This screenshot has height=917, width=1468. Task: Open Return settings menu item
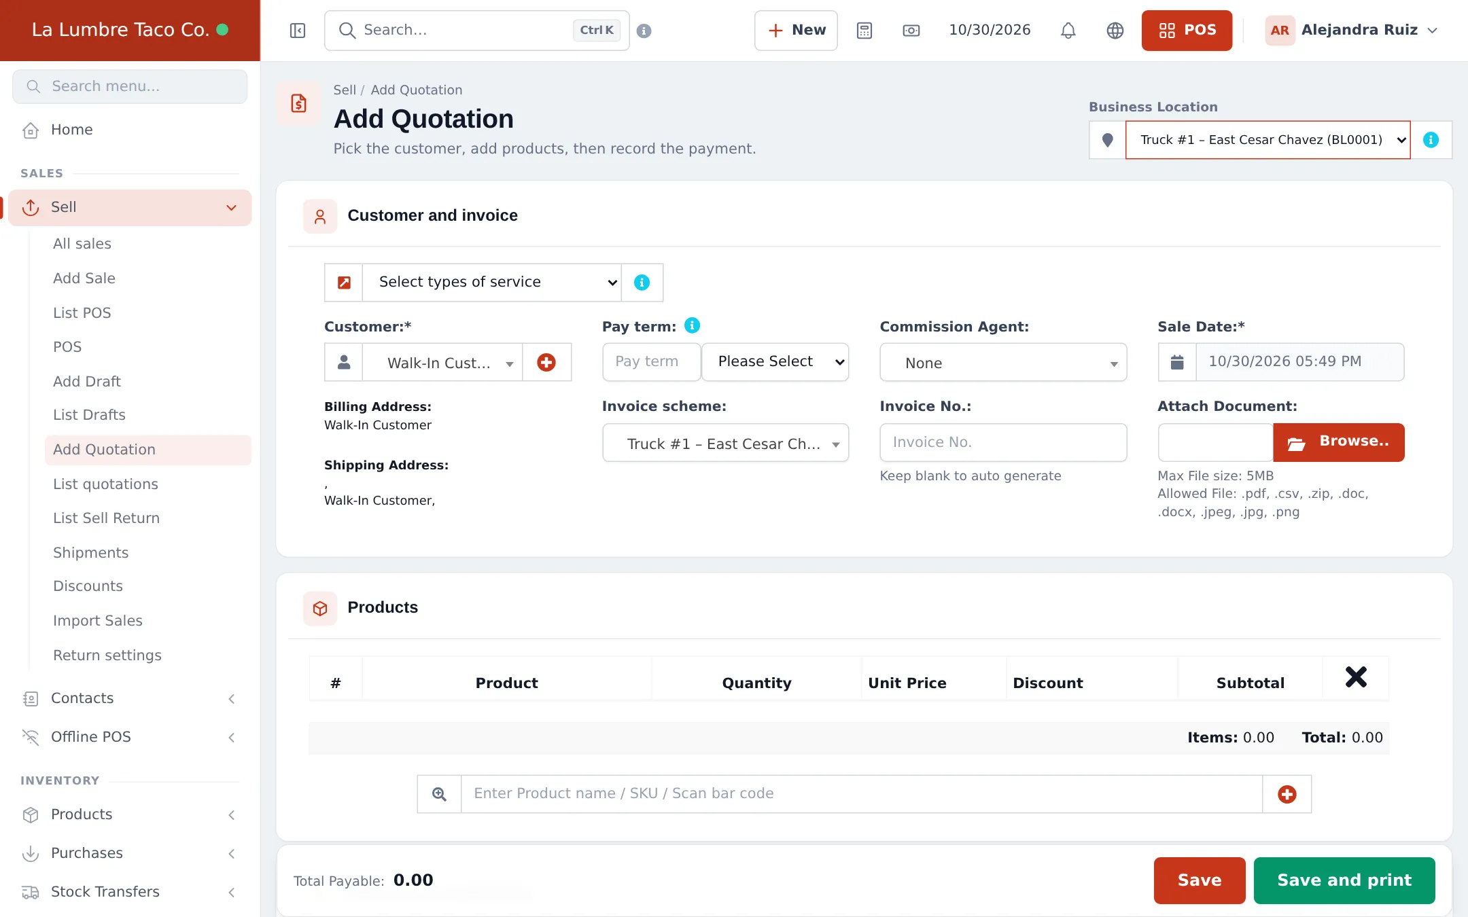click(x=107, y=655)
